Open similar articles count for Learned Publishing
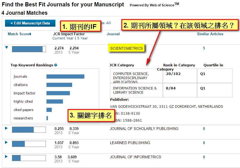The height and width of the screenshot is (168, 240). click(x=204, y=143)
